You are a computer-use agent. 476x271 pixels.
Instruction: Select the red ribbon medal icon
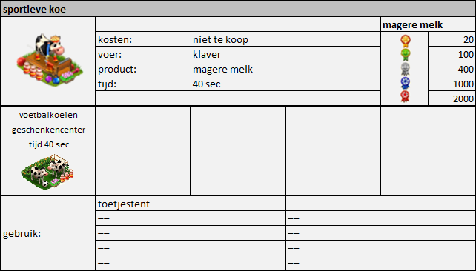click(x=406, y=97)
